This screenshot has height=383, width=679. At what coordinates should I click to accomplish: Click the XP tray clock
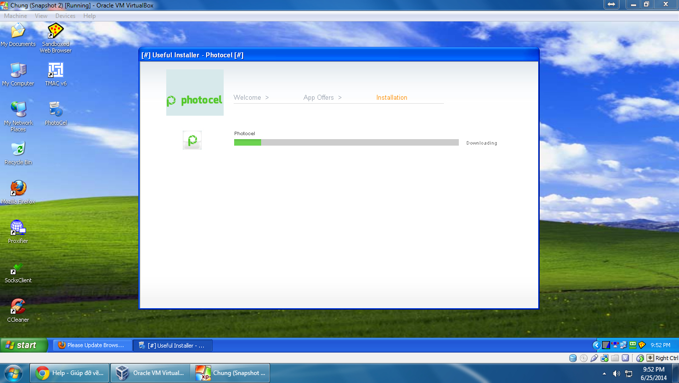(x=660, y=345)
